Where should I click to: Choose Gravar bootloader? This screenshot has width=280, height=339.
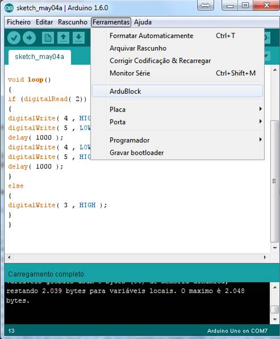177,153
